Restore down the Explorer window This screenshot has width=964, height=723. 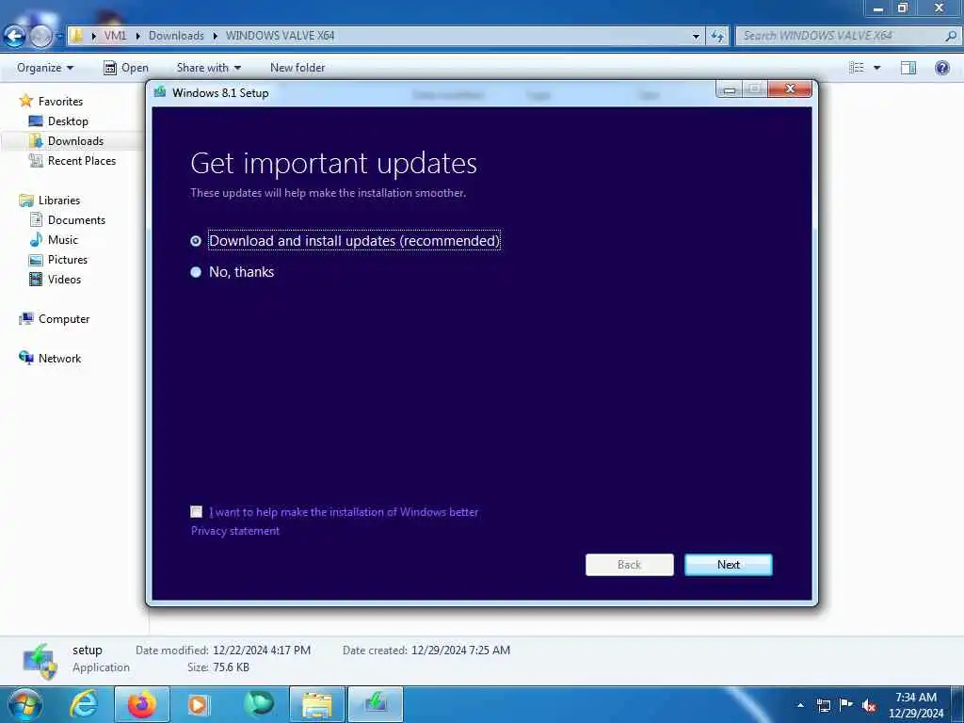coord(902,8)
